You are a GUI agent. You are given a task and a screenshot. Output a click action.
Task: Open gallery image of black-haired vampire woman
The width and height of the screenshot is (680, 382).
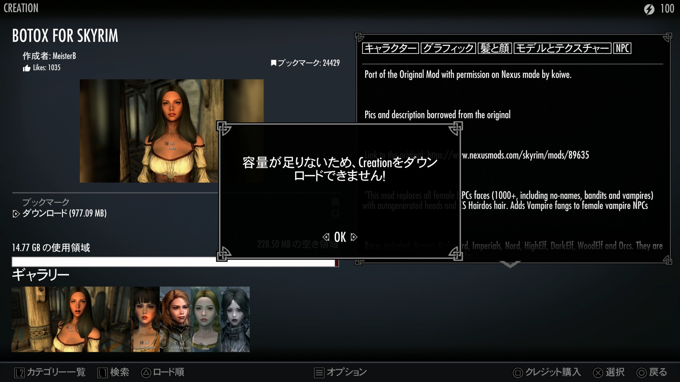pos(236,319)
